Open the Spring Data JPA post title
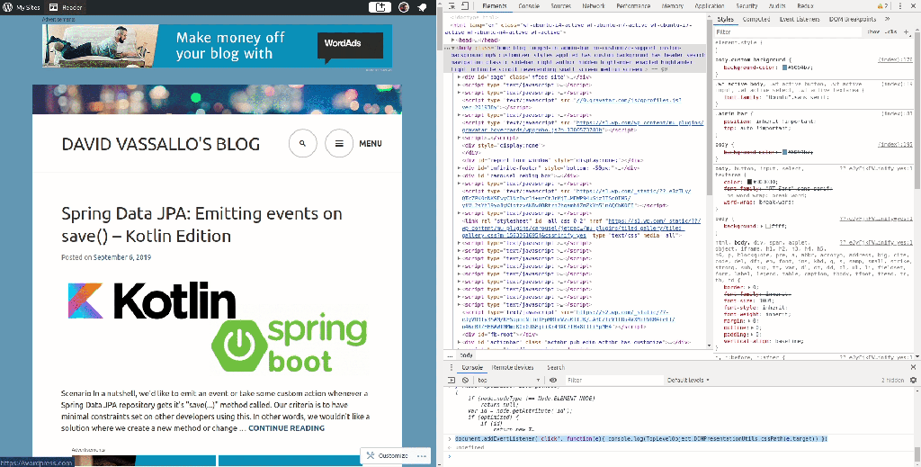The width and height of the screenshot is (921, 467). 201,225
